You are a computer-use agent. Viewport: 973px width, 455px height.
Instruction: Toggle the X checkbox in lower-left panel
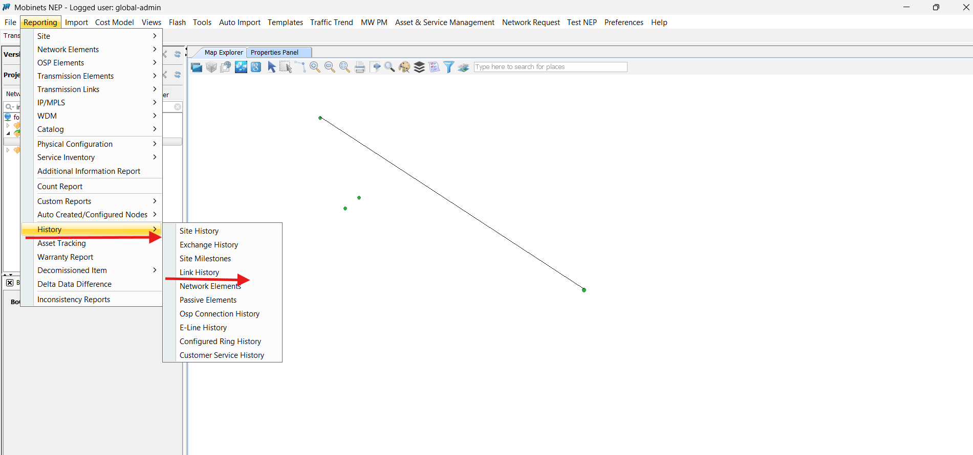point(10,283)
